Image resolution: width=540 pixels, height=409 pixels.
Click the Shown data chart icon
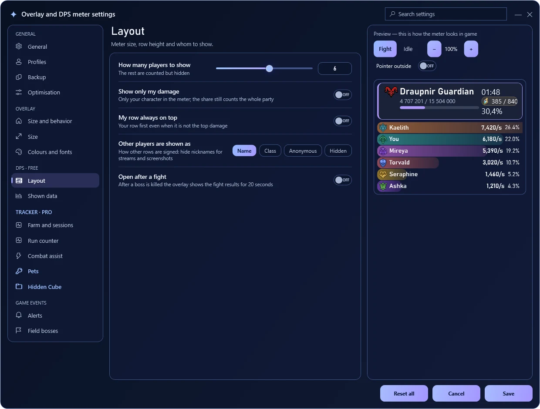pyautogui.click(x=19, y=196)
